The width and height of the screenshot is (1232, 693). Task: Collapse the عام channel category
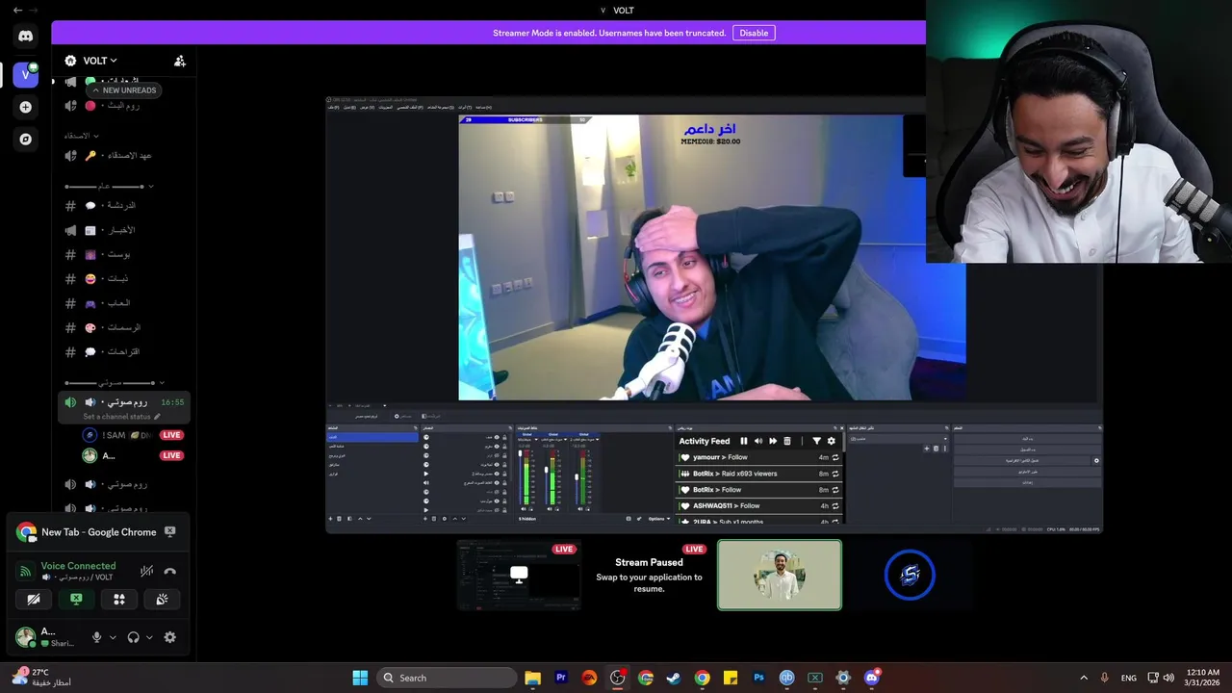[x=109, y=186]
